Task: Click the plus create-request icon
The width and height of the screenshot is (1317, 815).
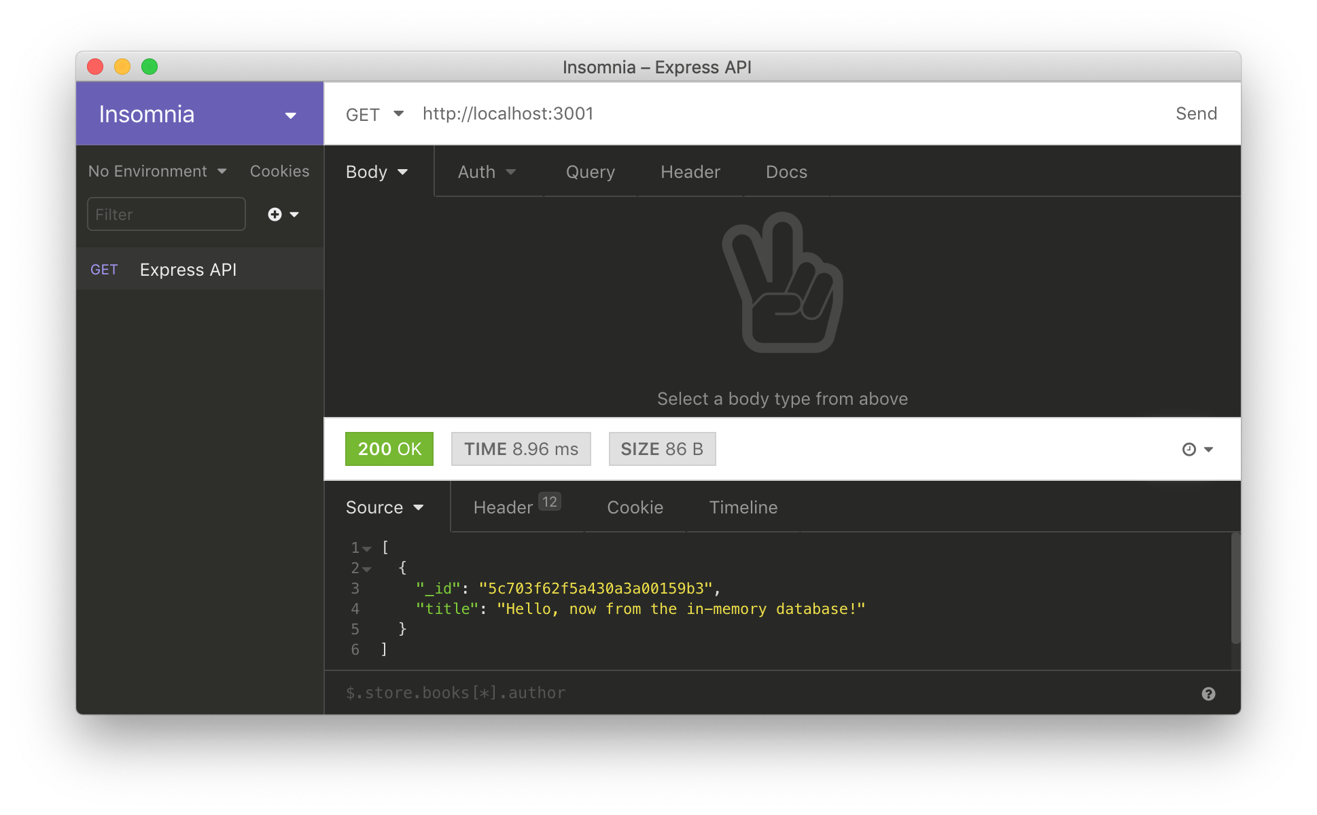Action: tap(275, 215)
